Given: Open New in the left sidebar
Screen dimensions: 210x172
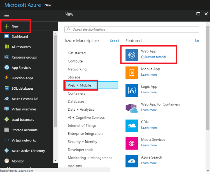Looking at the screenshot, I should pos(16,26).
